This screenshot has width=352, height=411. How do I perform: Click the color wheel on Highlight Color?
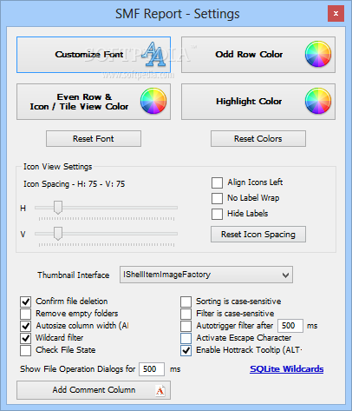pyautogui.click(x=318, y=101)
